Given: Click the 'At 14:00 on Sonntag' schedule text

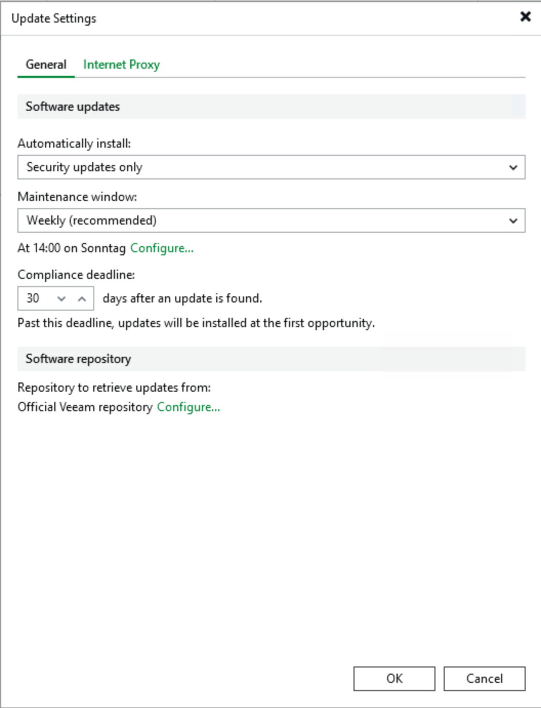Looking at the screenshot, I should coord(72,248).
